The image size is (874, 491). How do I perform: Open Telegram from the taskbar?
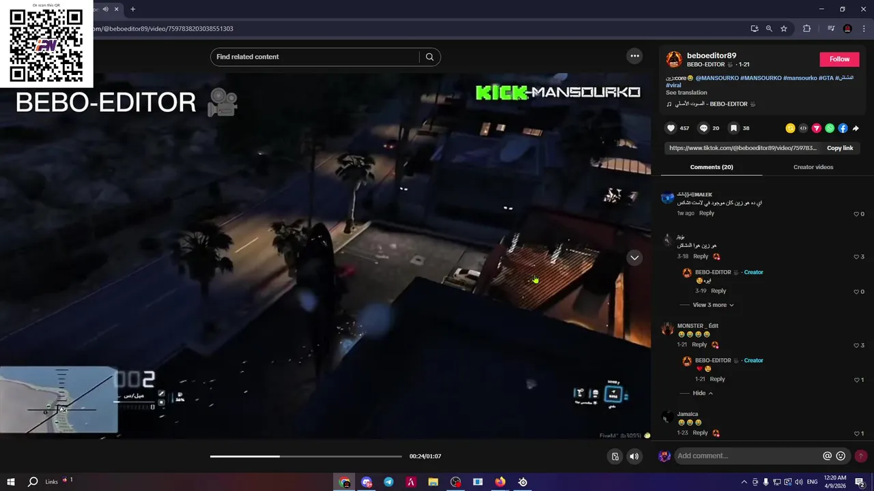tap(389, 482)
